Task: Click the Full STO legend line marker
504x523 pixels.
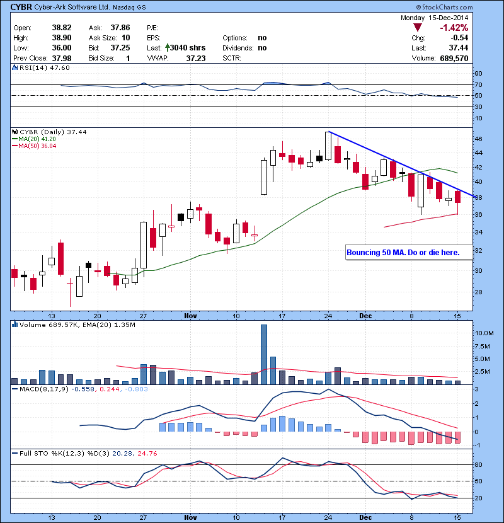Action: [14, 453]
